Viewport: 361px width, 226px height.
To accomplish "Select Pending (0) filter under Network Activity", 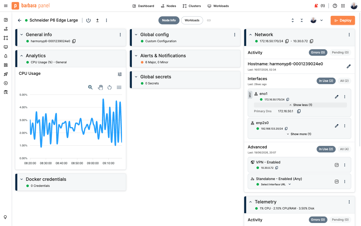I will coord(340,52).
